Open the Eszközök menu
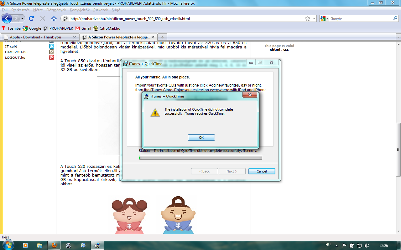The image size is (401, 250). tap(101, 10)
